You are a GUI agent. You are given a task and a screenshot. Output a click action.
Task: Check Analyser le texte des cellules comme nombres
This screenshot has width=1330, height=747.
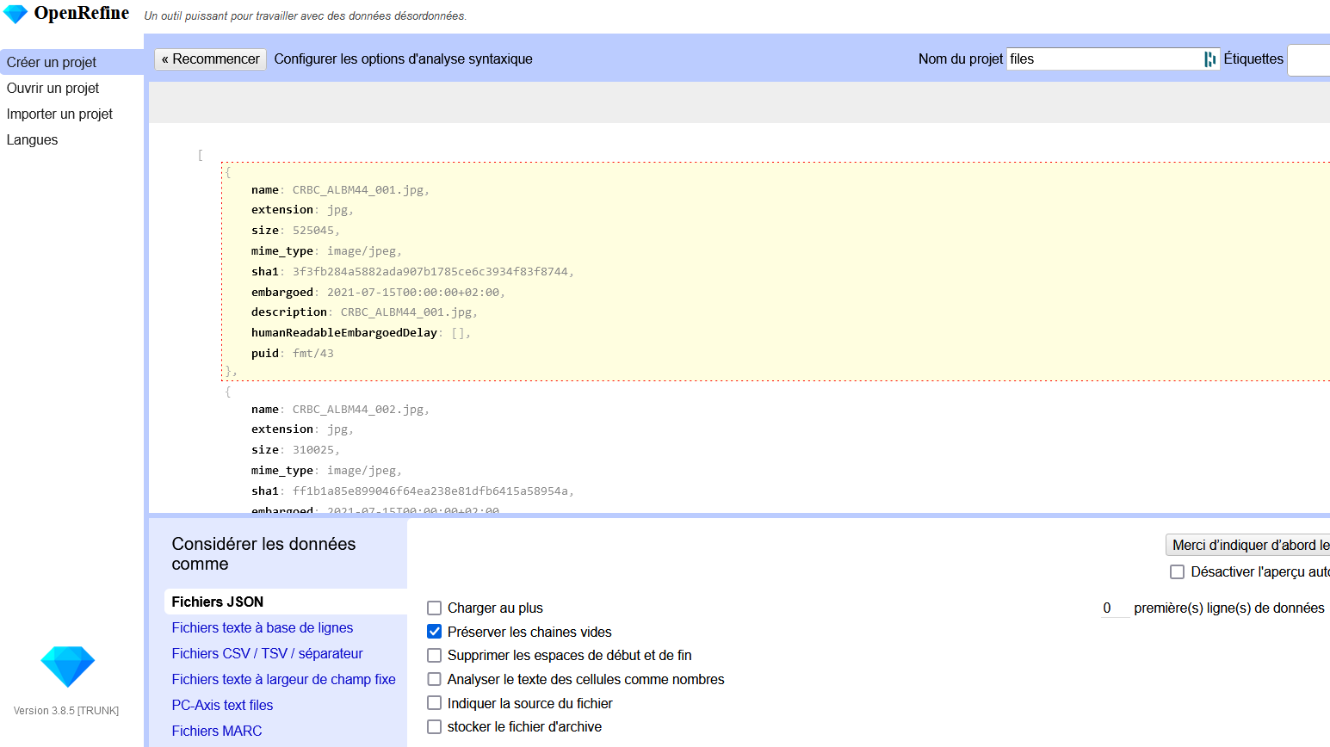[x=435, y=680]
